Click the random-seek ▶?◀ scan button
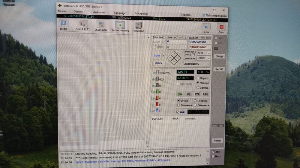The width and height of the screenshot is (300, 168). coord(197,94)
